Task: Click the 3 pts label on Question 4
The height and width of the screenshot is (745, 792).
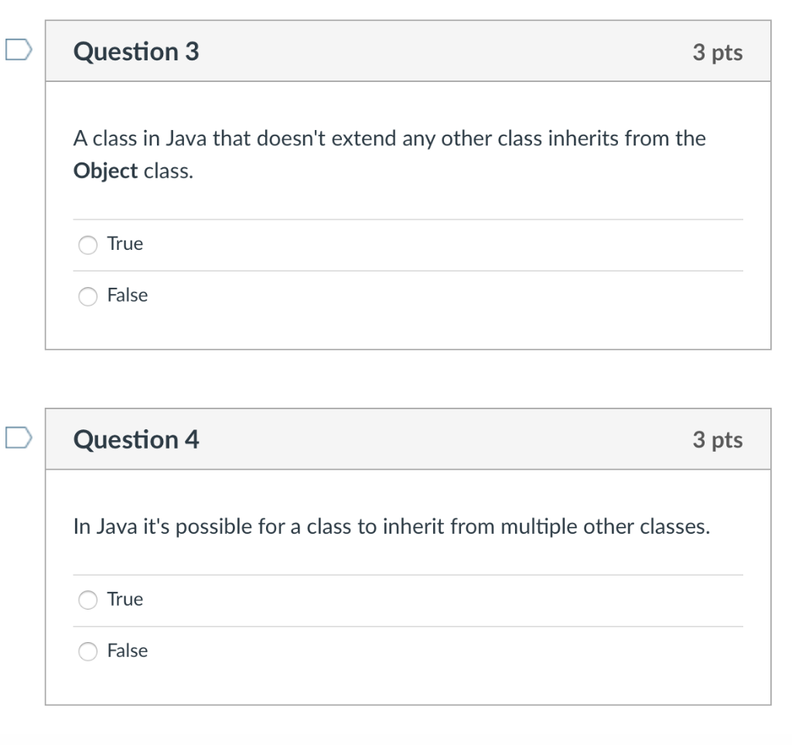Action: point(719,439)
